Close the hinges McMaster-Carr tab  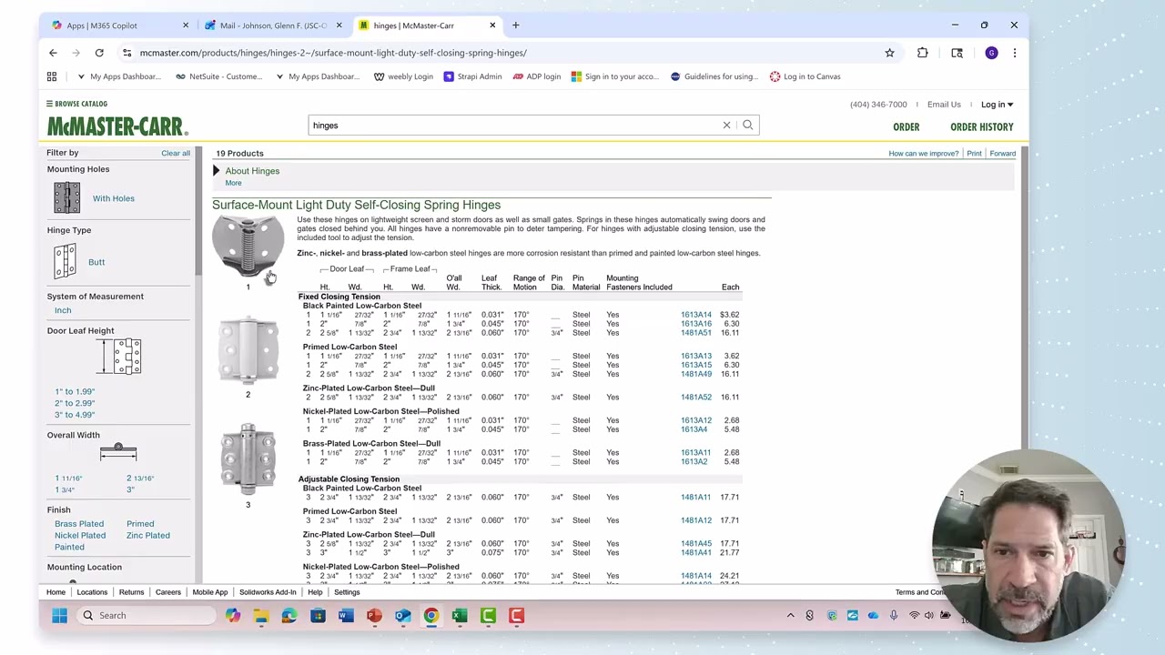tap(492, 25)
